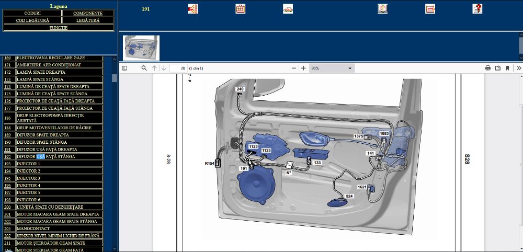
Task: Select MANOCONTACT entry
Action: (x=60, y=228)
